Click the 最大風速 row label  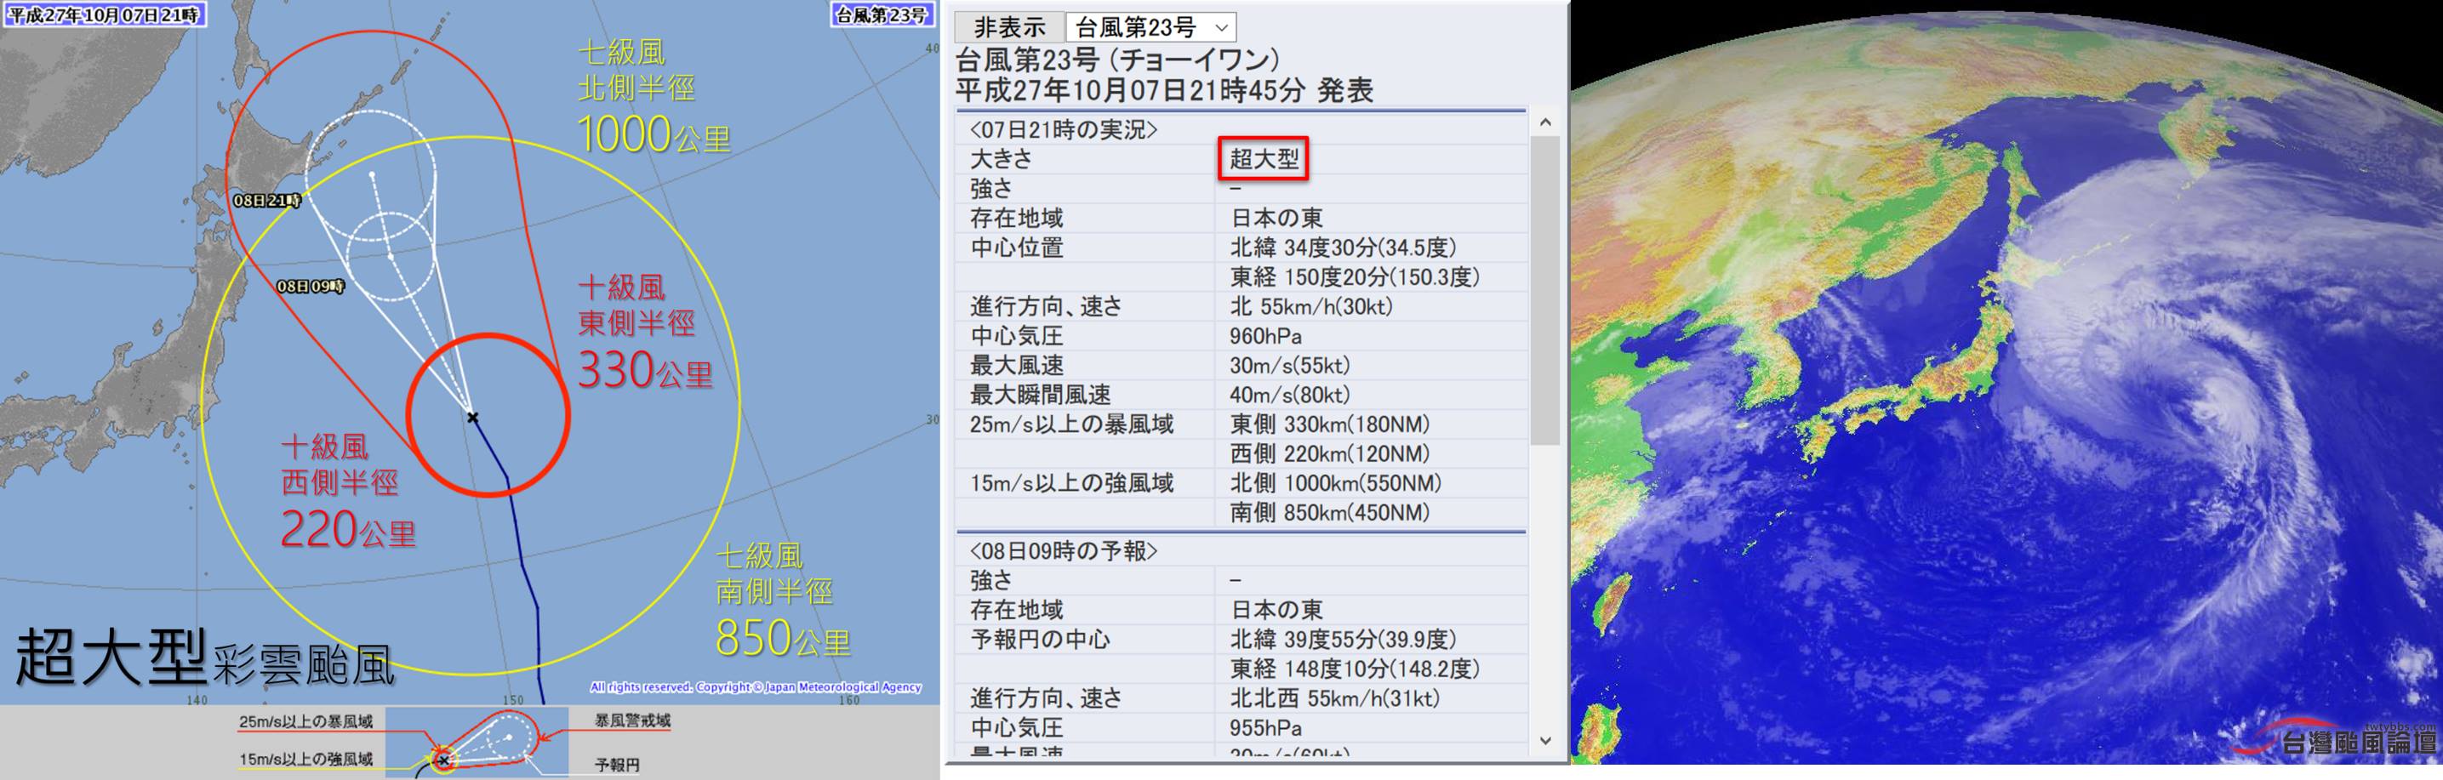click(1017, 365)
